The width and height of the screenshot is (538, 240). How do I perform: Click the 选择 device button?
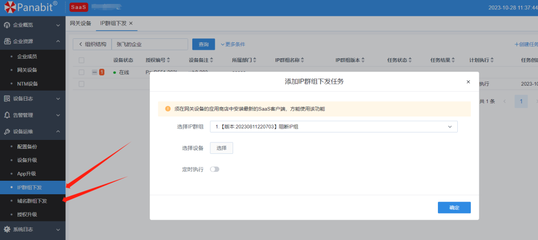[x=221, y=148]
